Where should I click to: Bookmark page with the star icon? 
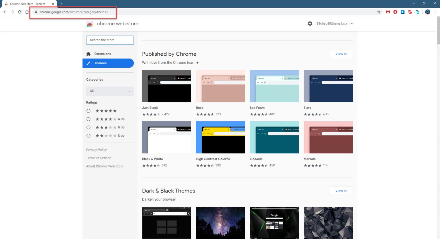379,12
